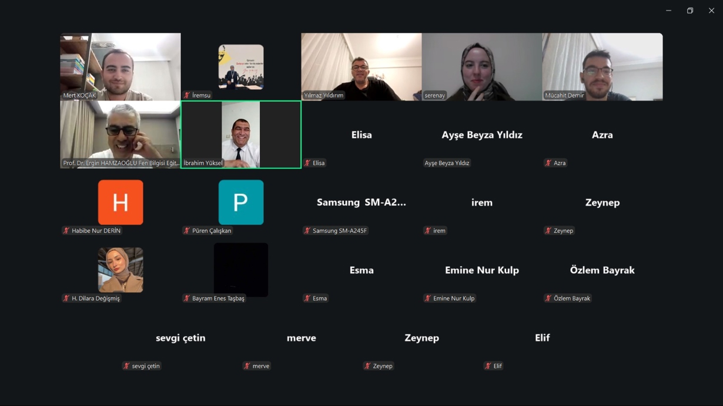Click muted mic icon beside Püren Çalışkan

[x=187, y=231]
